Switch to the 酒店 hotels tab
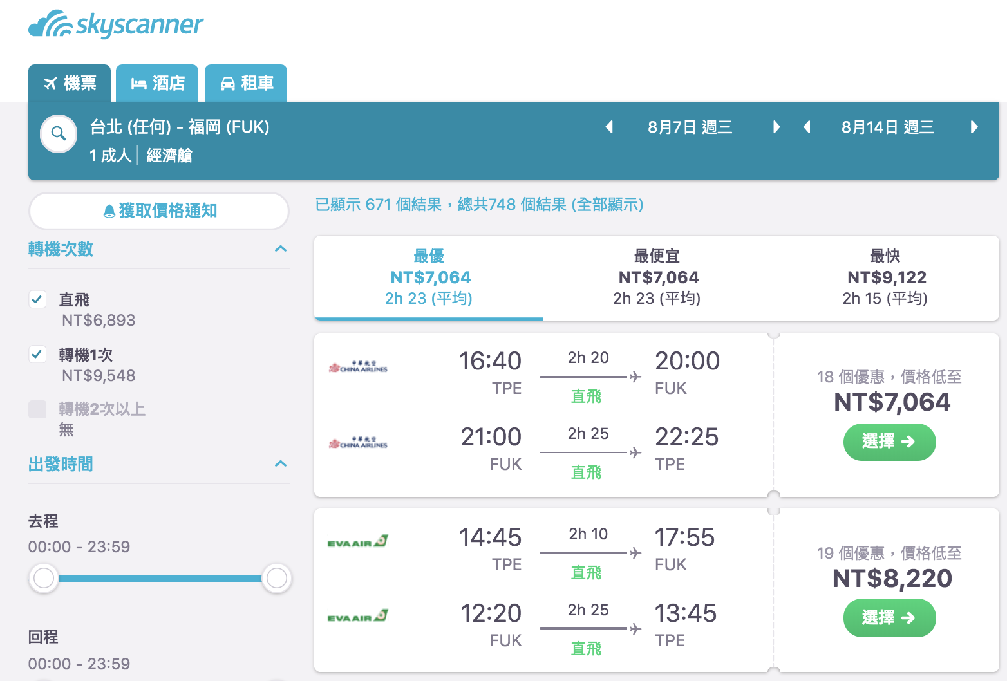This screenshot has width=1007, height=681. click(x=157, y=83)
